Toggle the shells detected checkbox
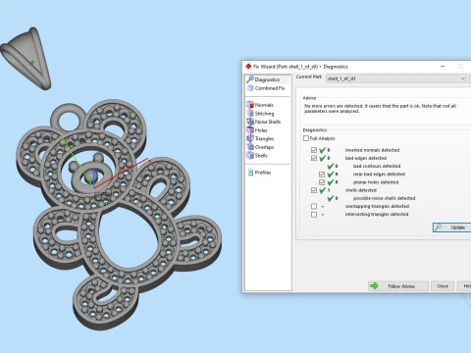The width and height of the screenshot is (471, 353). (x=314, y=190)
